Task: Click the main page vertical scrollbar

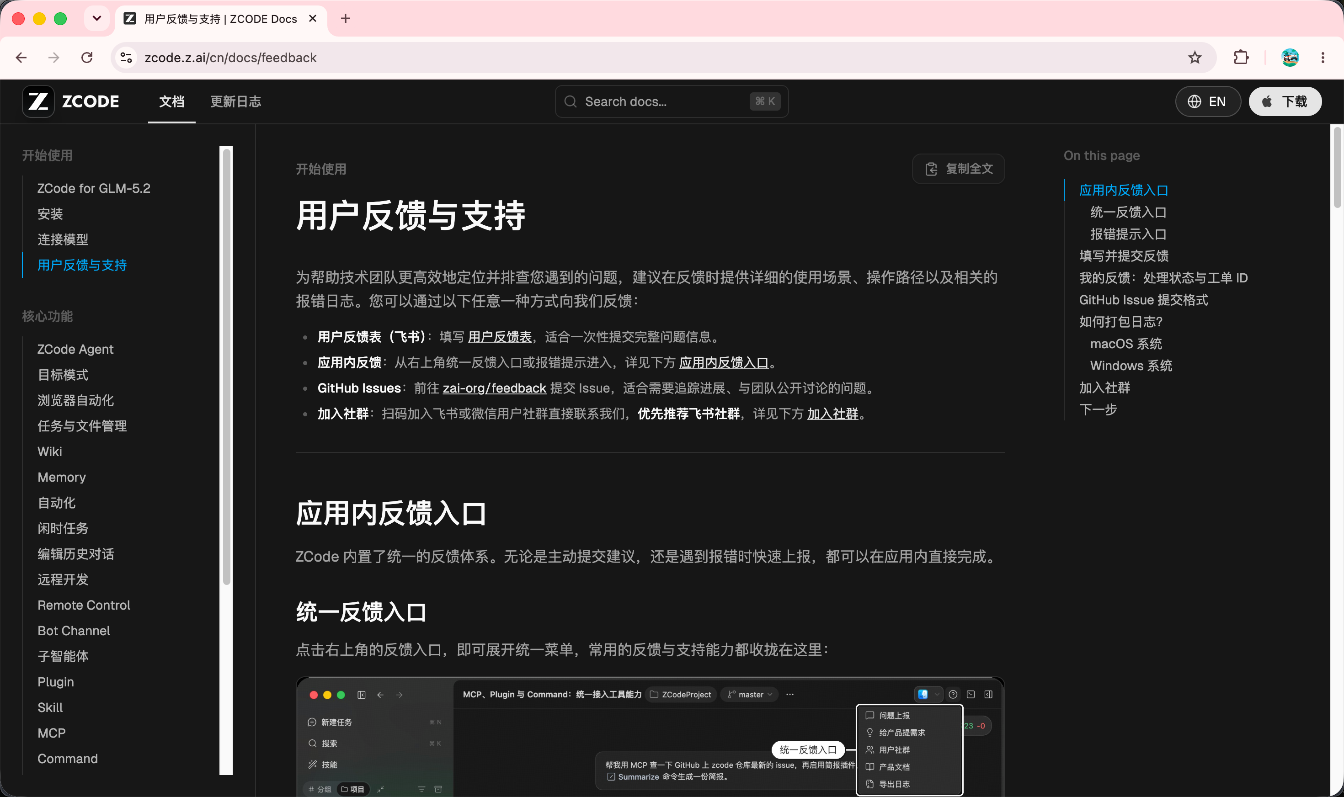Action: (1338, 167)
